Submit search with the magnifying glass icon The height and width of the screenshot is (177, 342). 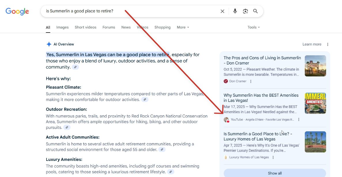[255, 11]
